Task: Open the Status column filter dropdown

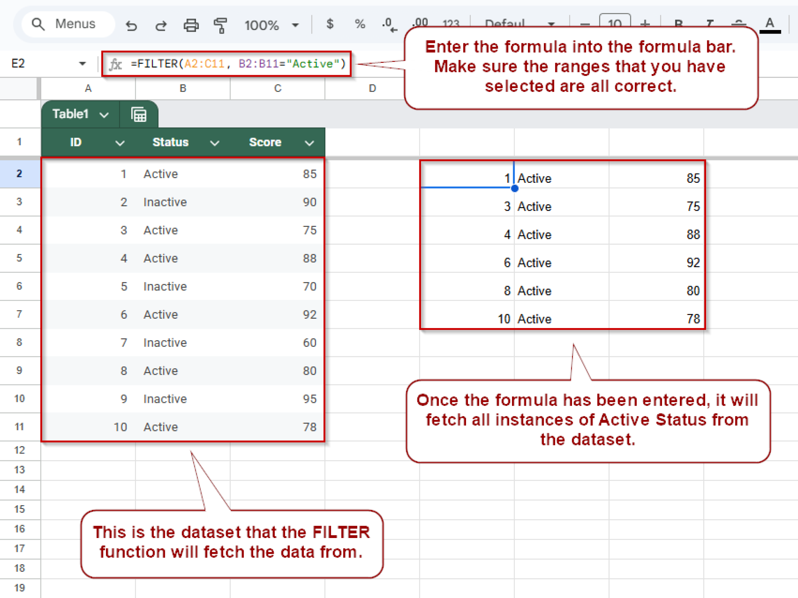Action: 215,143
